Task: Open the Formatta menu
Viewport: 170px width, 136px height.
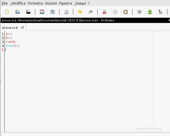Action: 35,3
